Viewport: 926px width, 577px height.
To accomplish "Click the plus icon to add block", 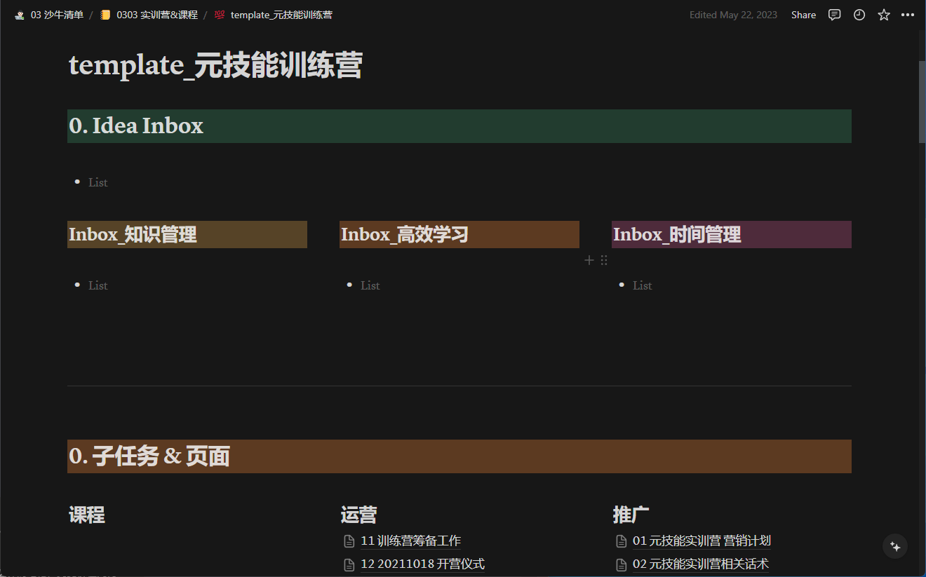I will pyautogui.click(x=589, y=260).
